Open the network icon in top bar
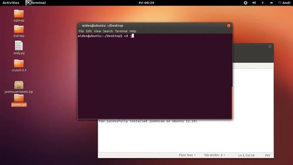Viewport: 293px width, 165px height. pos(262,3)
